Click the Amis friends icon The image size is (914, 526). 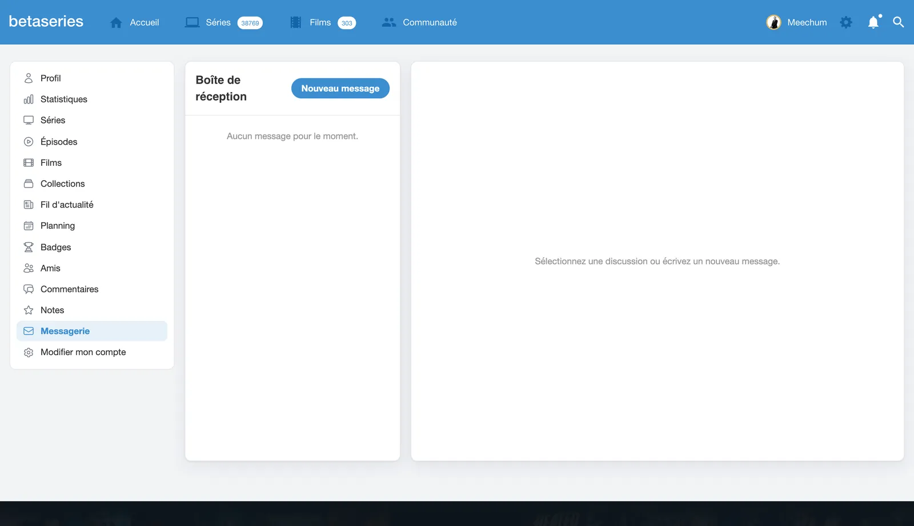click(29, 268)
